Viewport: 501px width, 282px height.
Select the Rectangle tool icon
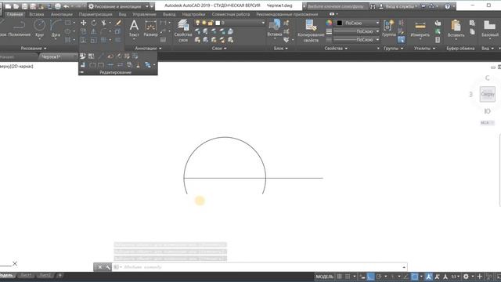click(68, 23)
